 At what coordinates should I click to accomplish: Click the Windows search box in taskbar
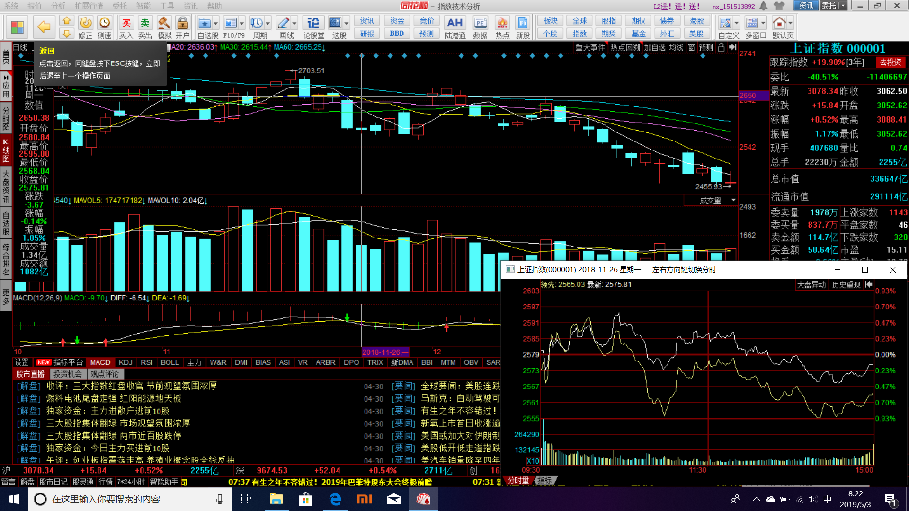pyautogui.click(x=130, y=499)
